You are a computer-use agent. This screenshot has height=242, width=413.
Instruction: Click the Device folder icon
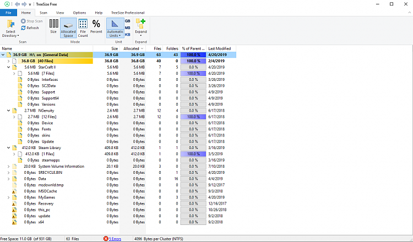(x=20, y=123)
